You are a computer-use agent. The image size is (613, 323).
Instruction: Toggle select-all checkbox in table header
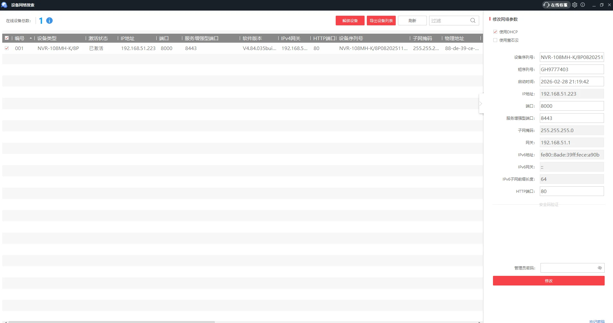[7, 38]
